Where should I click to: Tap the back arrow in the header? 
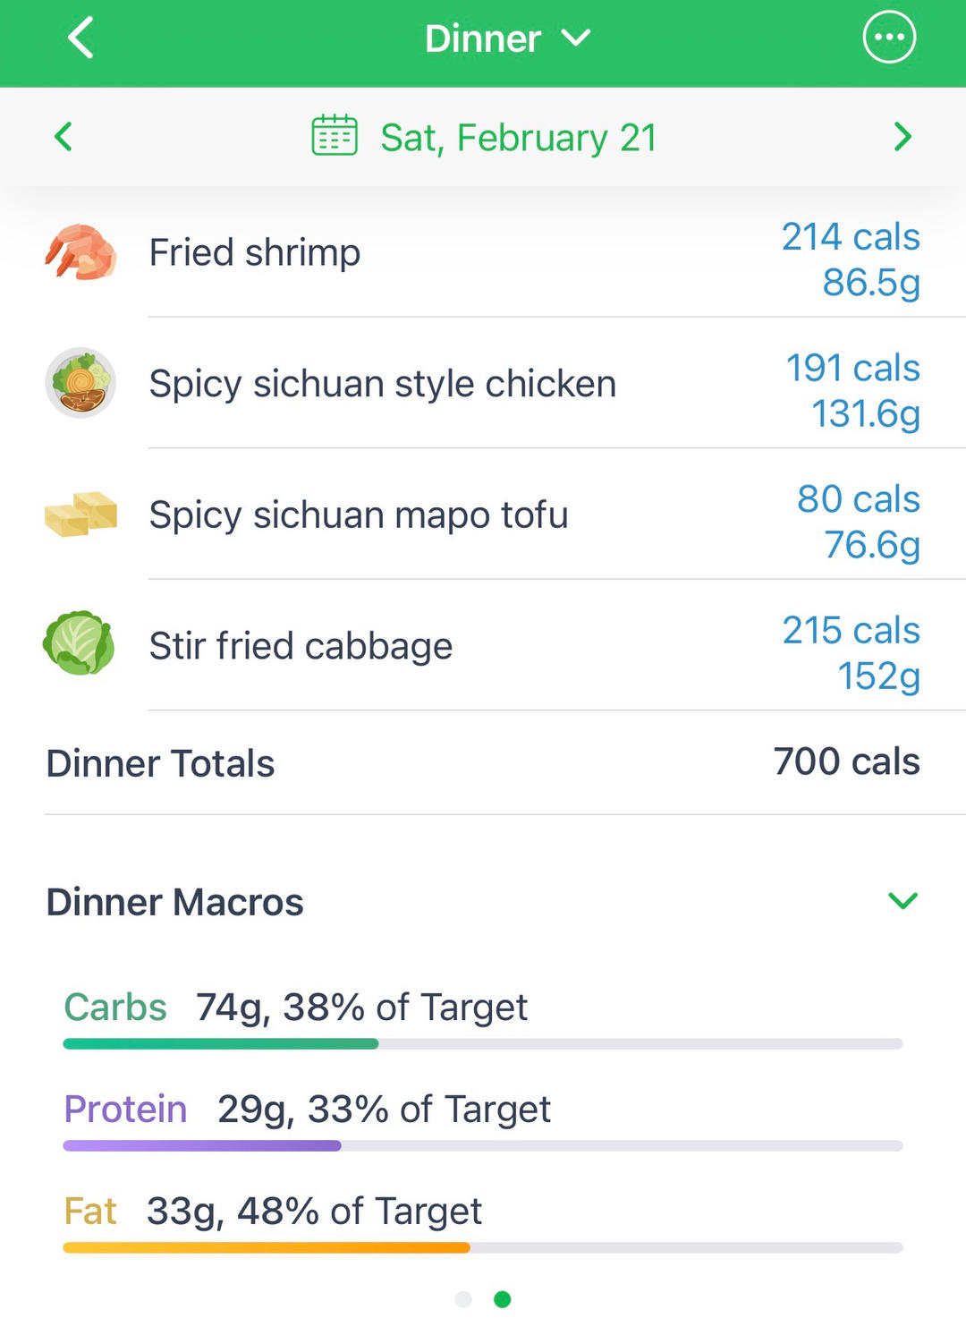click(x=80, y=38)
